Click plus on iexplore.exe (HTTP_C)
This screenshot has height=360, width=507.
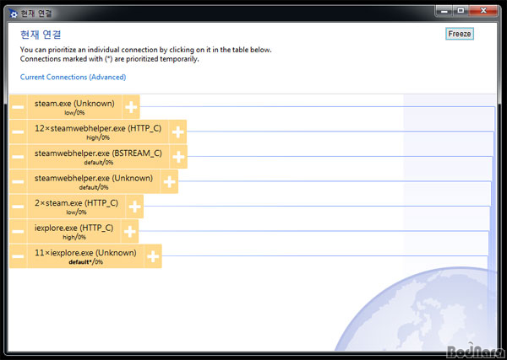coord(129,231)
